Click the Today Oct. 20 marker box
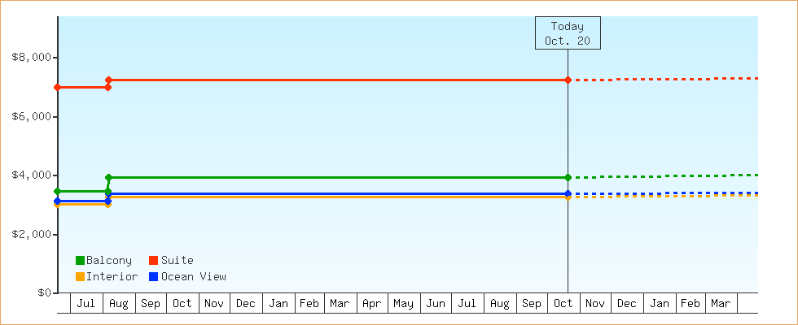The height and width of the screenshot is (325, 798). (x=568, y=33)
